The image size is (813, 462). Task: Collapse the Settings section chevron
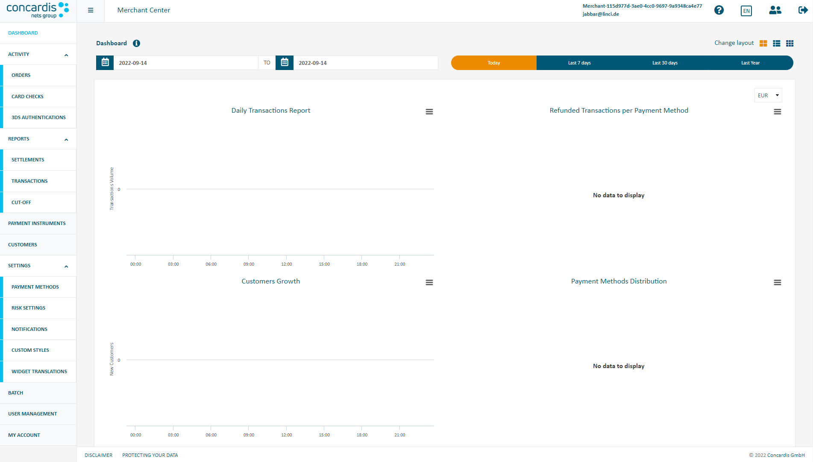(x=66, y=266)
